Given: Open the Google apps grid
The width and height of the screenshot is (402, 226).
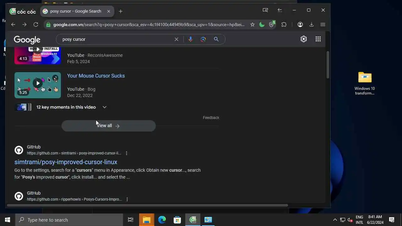Looking at the screenshot, I should point(318,39).
